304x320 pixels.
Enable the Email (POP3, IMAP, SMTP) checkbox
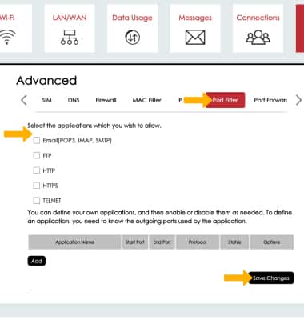point(37,140)
